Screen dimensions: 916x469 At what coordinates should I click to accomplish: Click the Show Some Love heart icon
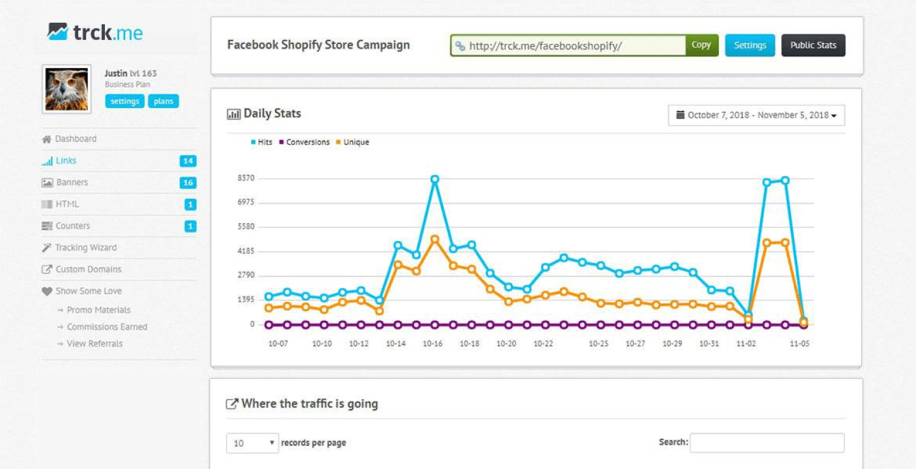46,291
